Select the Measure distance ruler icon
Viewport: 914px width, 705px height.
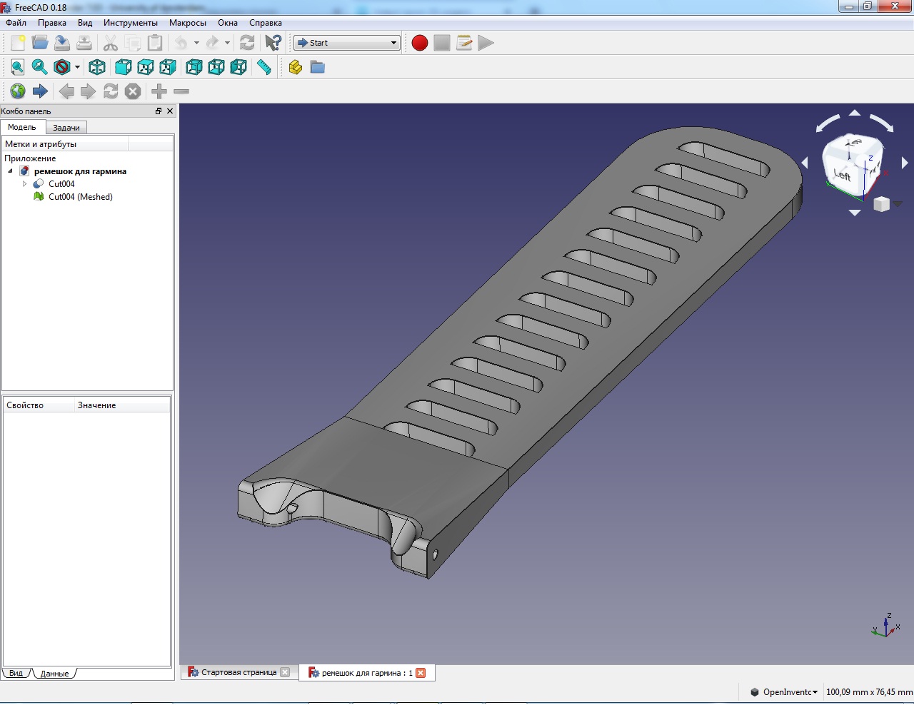(x=264, y=67)
